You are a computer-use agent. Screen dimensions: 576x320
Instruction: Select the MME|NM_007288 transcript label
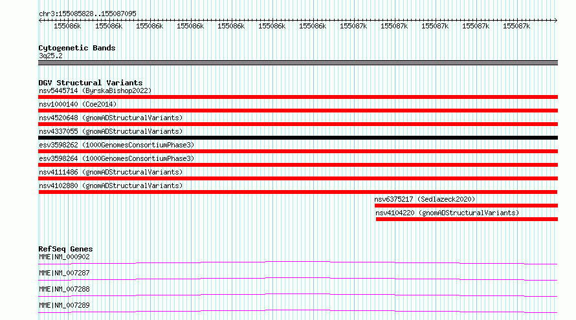64,289
